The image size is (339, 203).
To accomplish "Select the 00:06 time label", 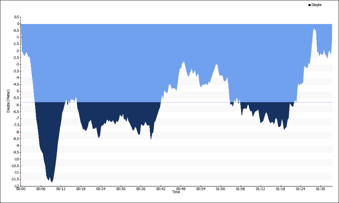I will [41, 189].
